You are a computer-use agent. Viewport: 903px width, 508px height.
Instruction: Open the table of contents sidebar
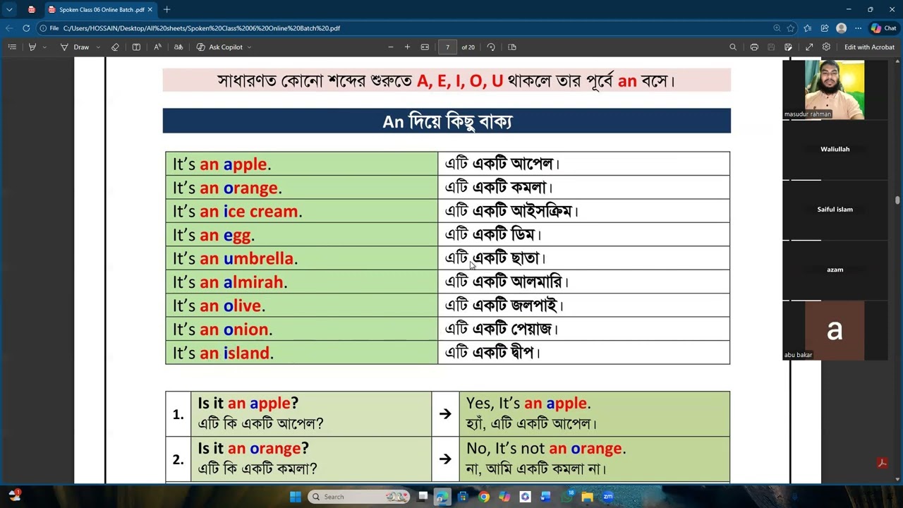[12, 47]
